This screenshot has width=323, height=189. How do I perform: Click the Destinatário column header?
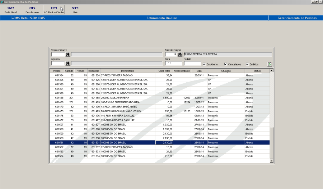pos(128,71)
